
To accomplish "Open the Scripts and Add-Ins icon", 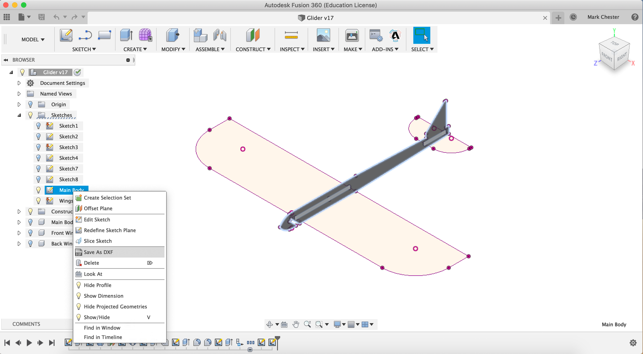I will [375, 35].
